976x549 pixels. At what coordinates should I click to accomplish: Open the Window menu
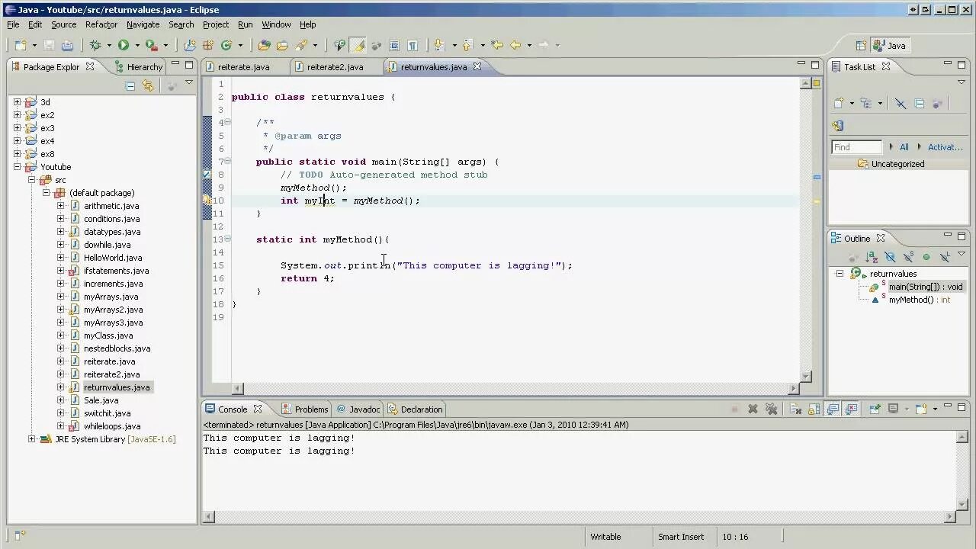(x=276, y=24)
